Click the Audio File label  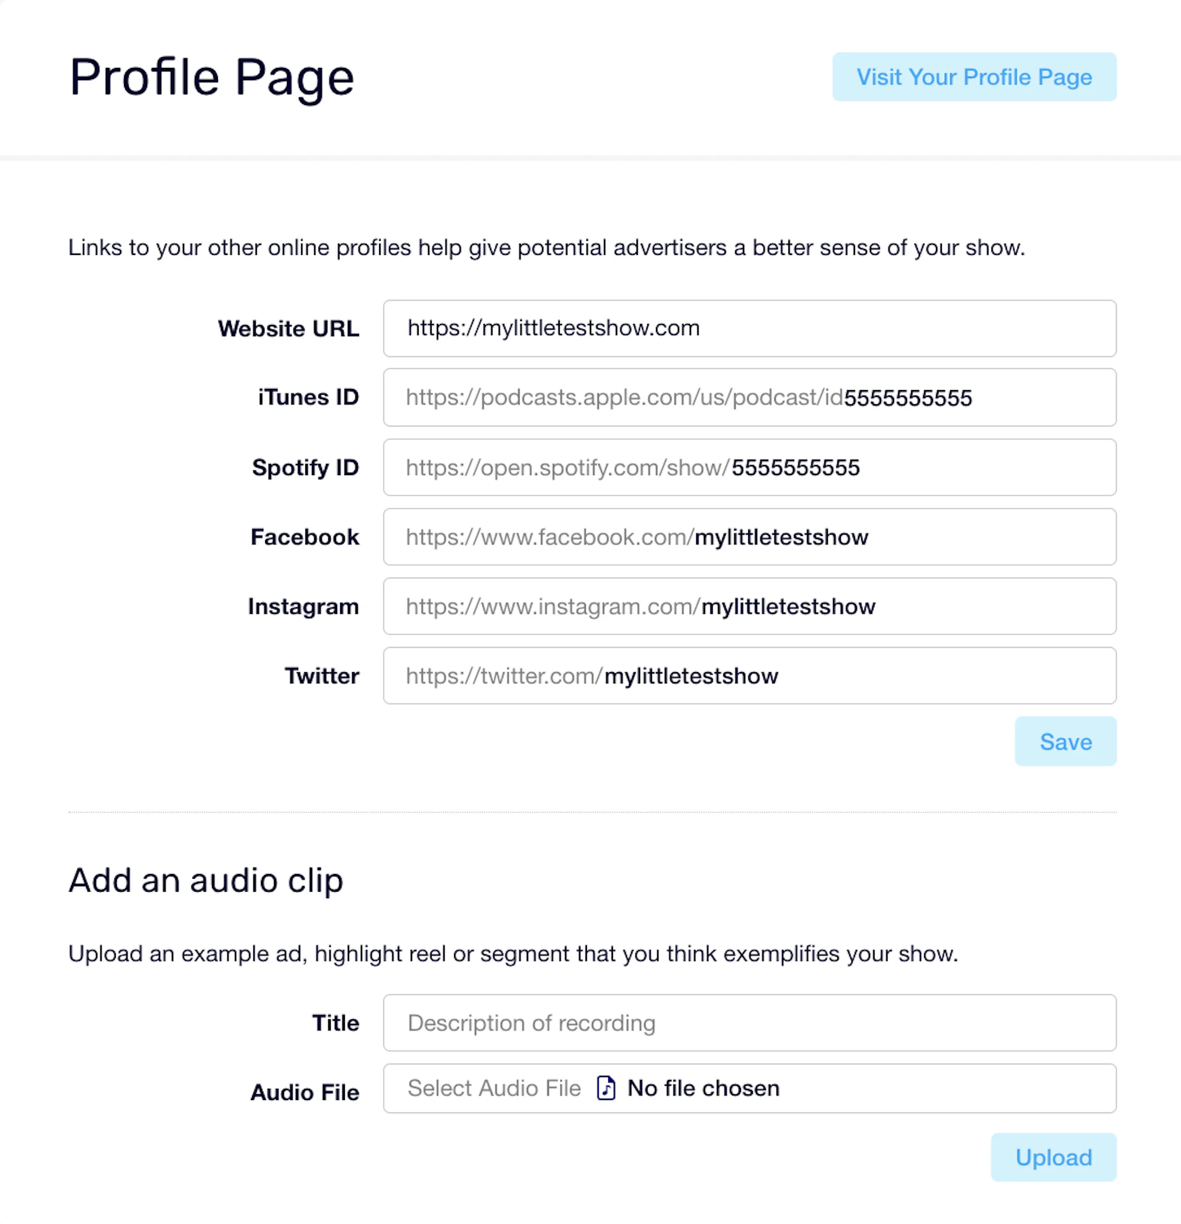pyautogui.click(x=305, y=1092)
